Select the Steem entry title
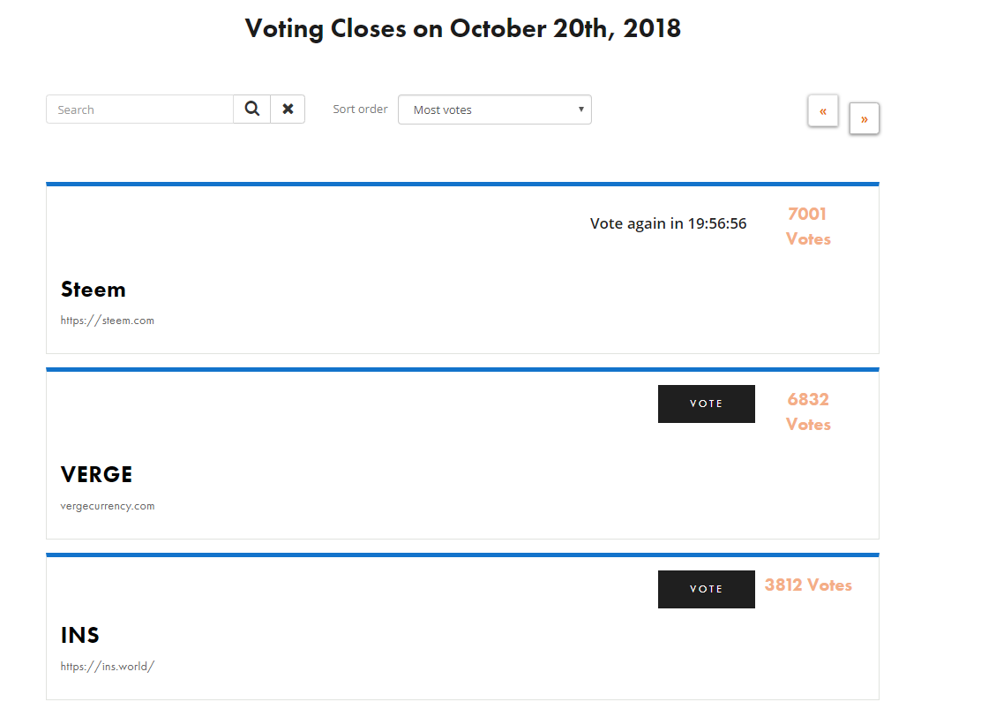 94,290
